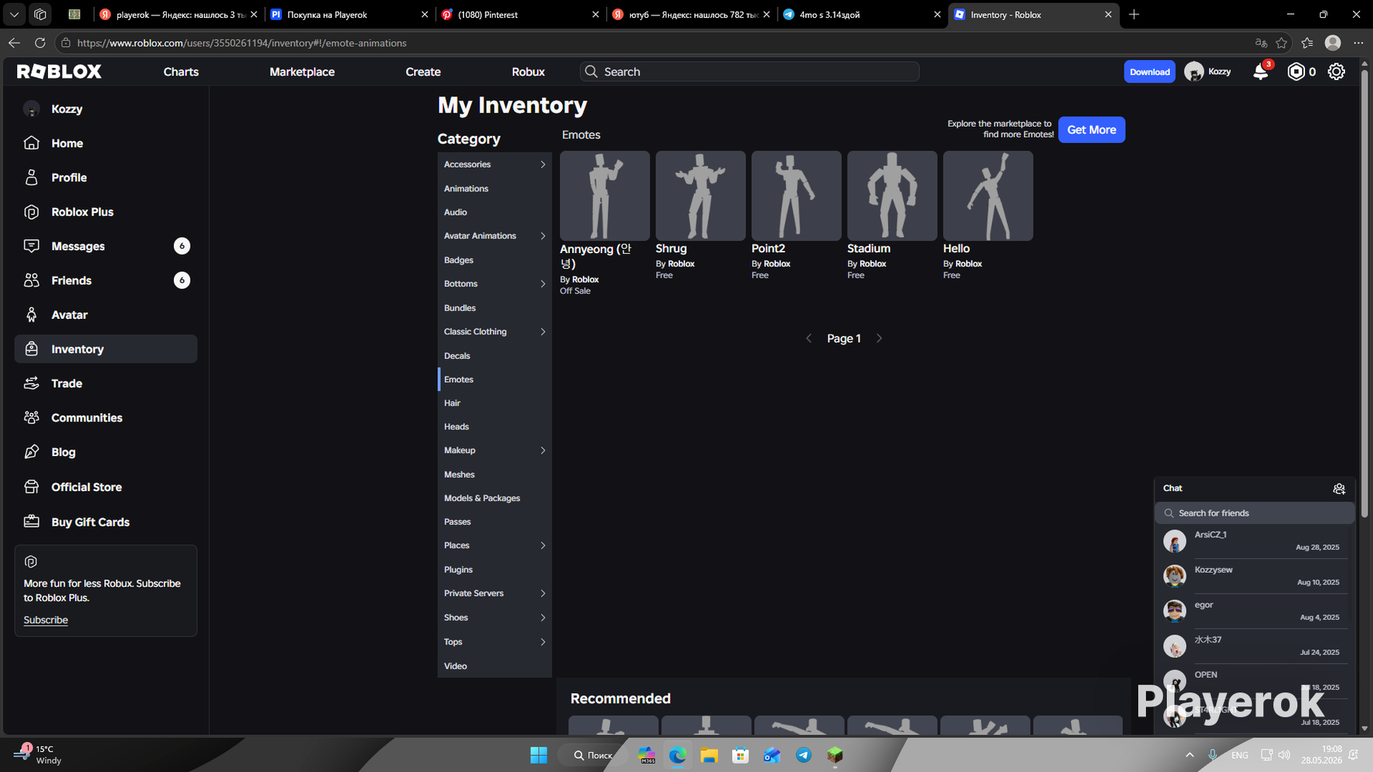Expand the Classic Clothing category

(x=543, y=332)
